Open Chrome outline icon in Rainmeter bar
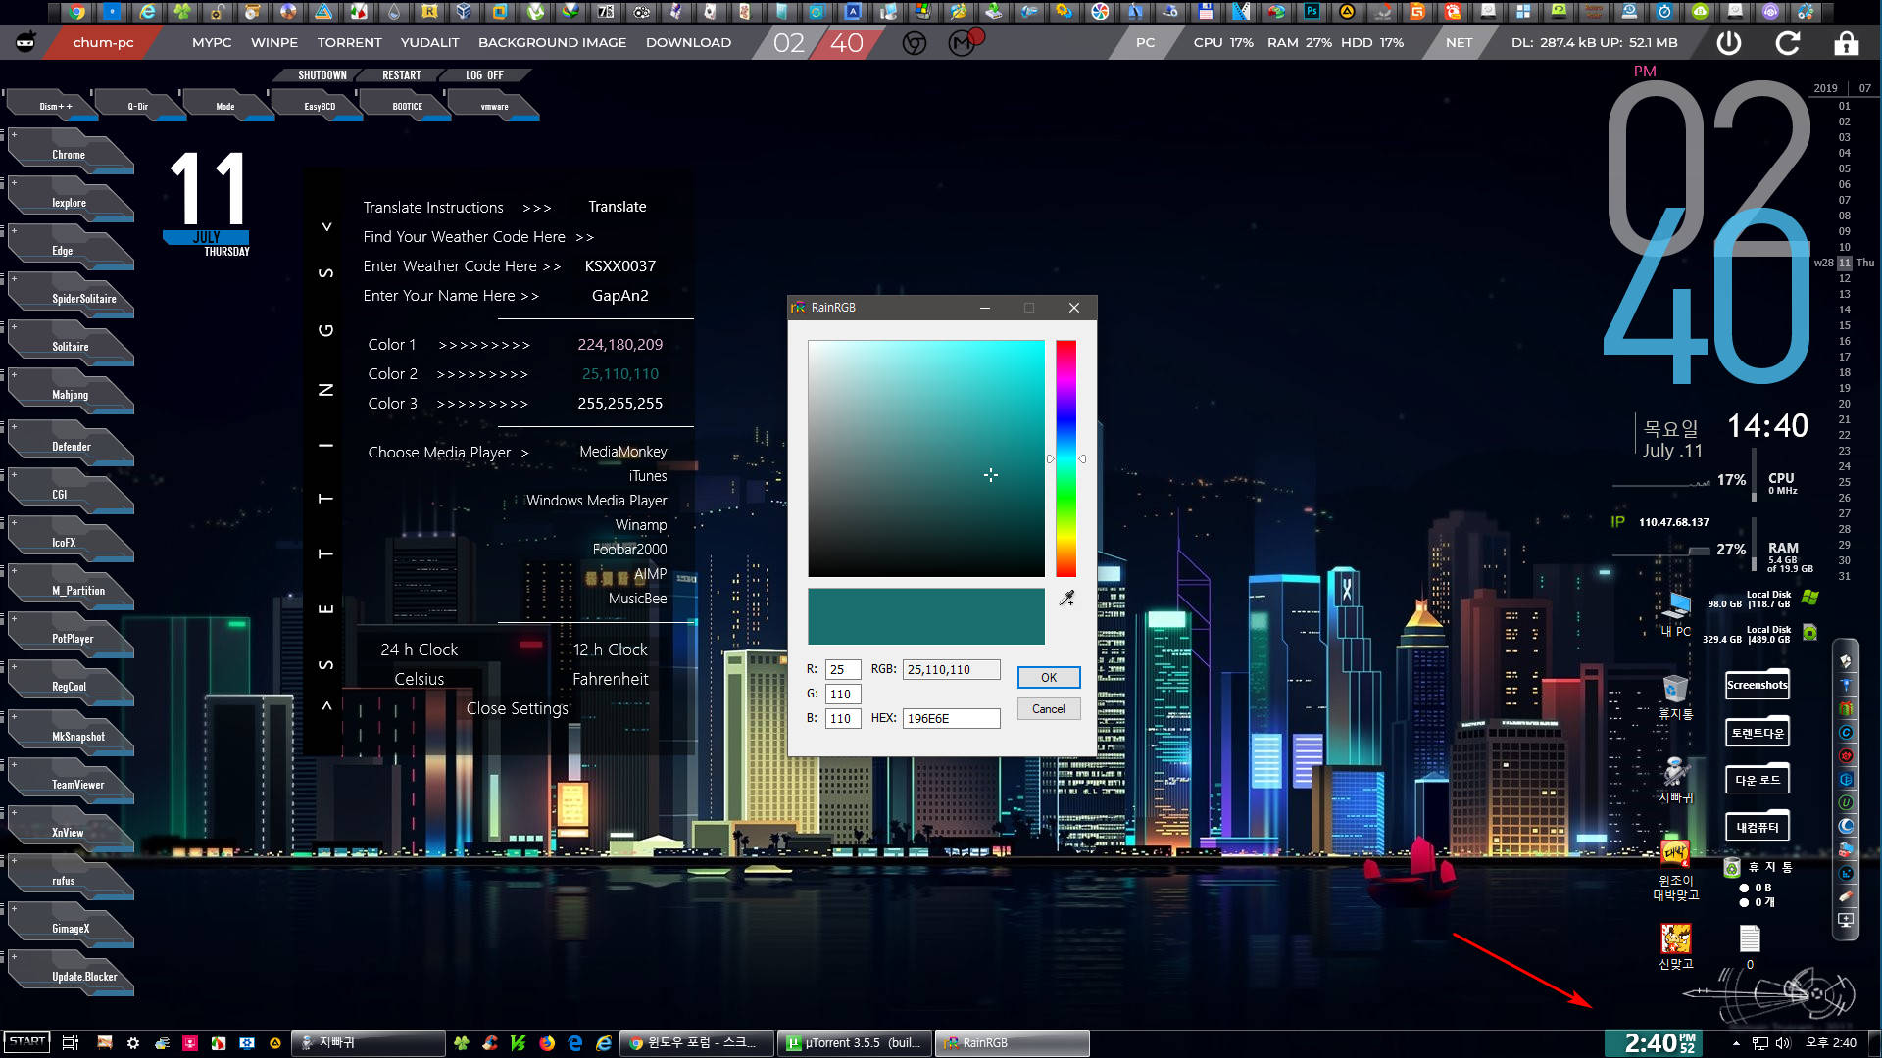Image resolution: width=1882 pixels, height=1058 pixels. tap(915, 43)
